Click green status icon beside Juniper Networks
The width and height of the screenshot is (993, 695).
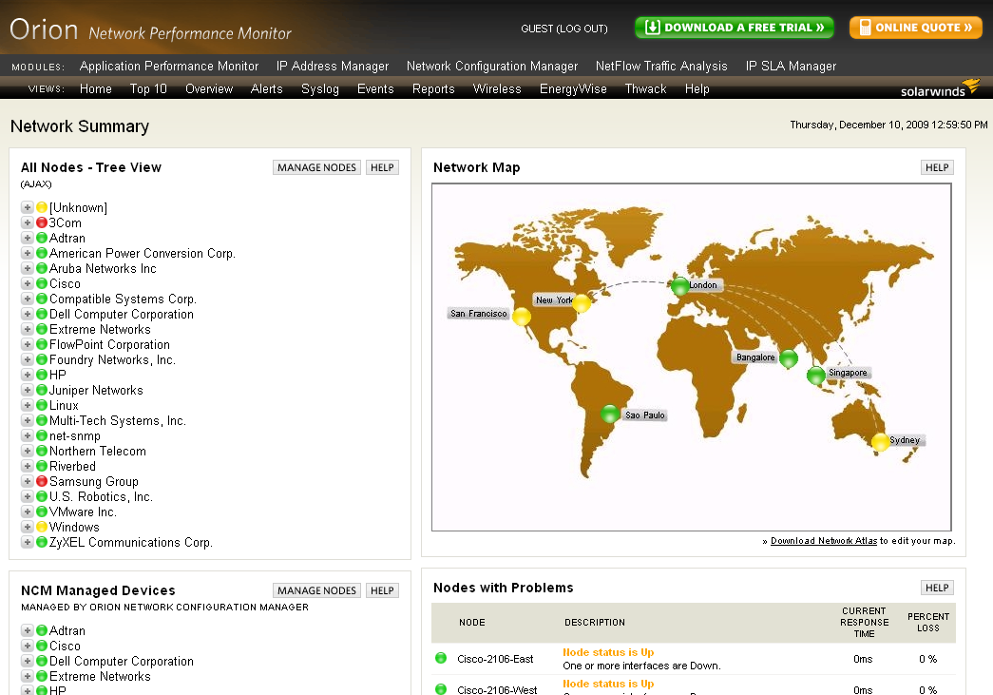(42, 390)
